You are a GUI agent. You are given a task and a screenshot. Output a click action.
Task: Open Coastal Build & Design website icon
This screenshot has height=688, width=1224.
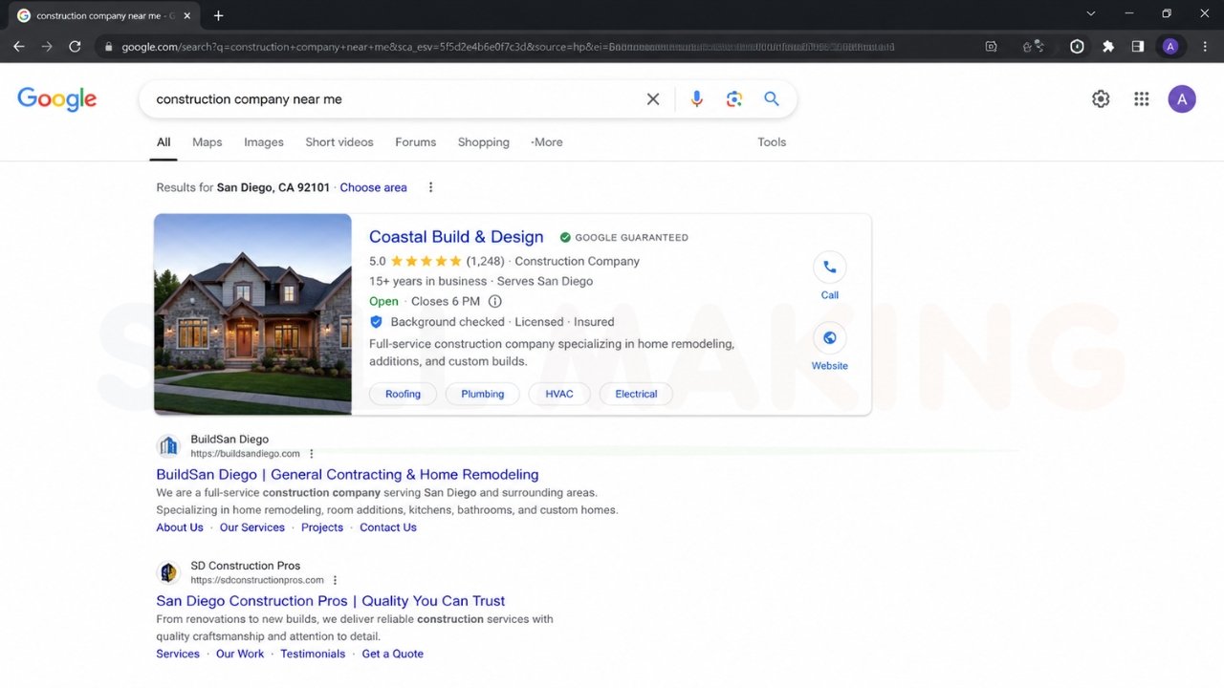coord(830,338)
